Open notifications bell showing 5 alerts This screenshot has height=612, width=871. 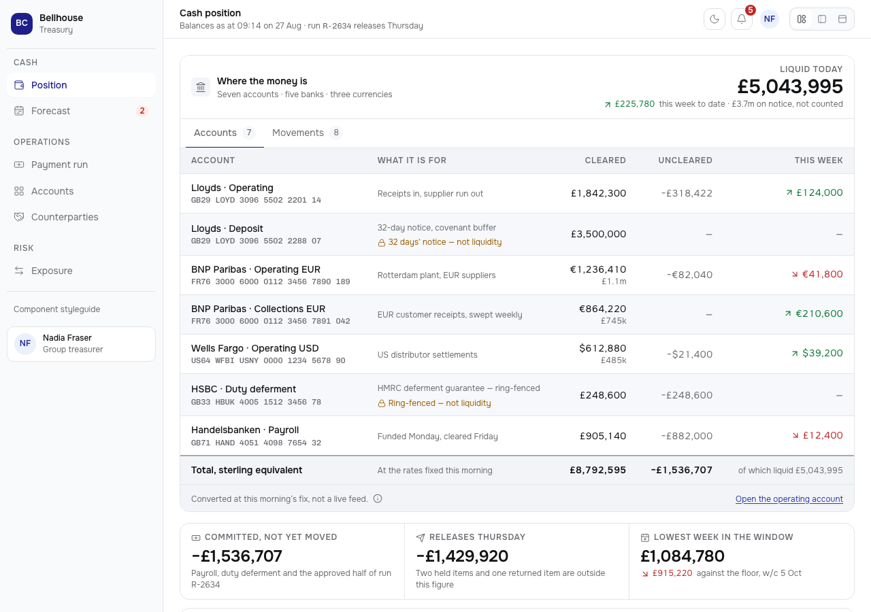(742, 19)
